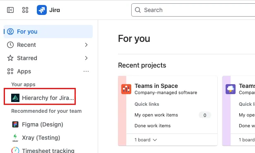Click the 0 count badge
This screenshot has width=255, height=153.
point(205,115)
